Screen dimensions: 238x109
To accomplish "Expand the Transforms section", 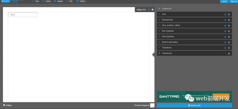I will click(194, 53).
